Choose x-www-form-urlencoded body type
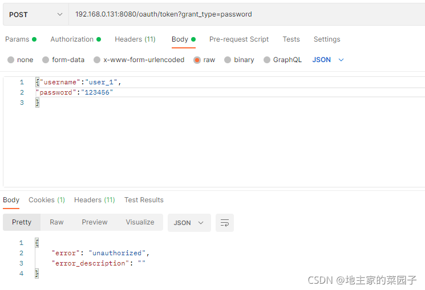The image size is (425, 290). 139,60
